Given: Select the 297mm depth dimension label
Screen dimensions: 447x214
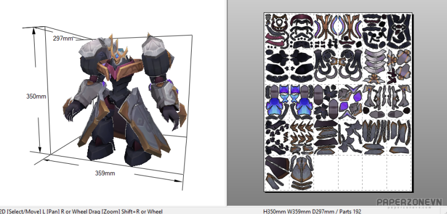Looking at the screenshot, I should tap(63, 38).
